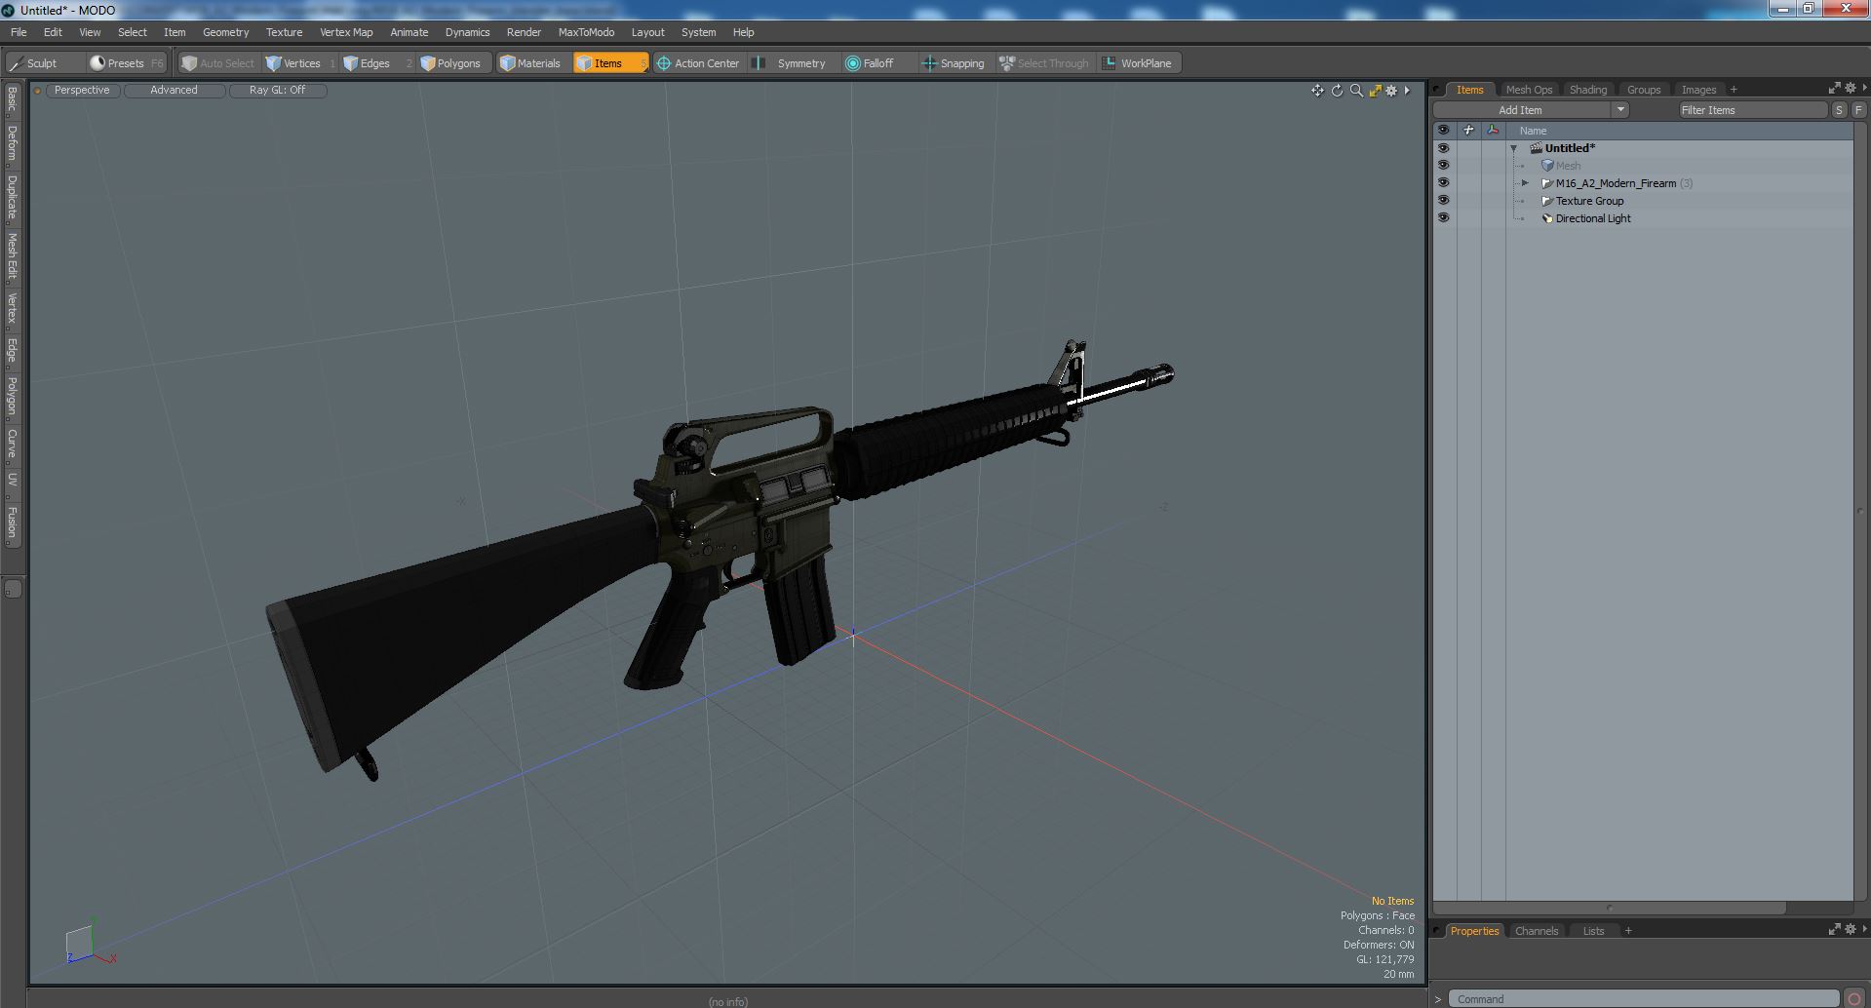1871x1008 pixels.
Task: Click the F filter button
Action: click(1858, 110)
